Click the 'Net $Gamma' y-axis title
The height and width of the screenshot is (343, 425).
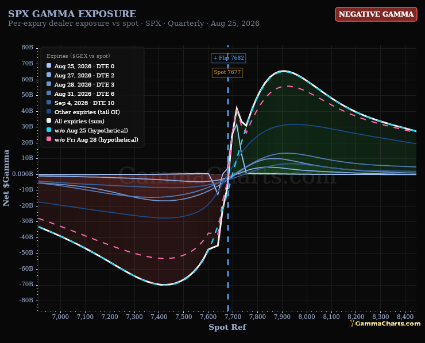click(x=6, y=178)
